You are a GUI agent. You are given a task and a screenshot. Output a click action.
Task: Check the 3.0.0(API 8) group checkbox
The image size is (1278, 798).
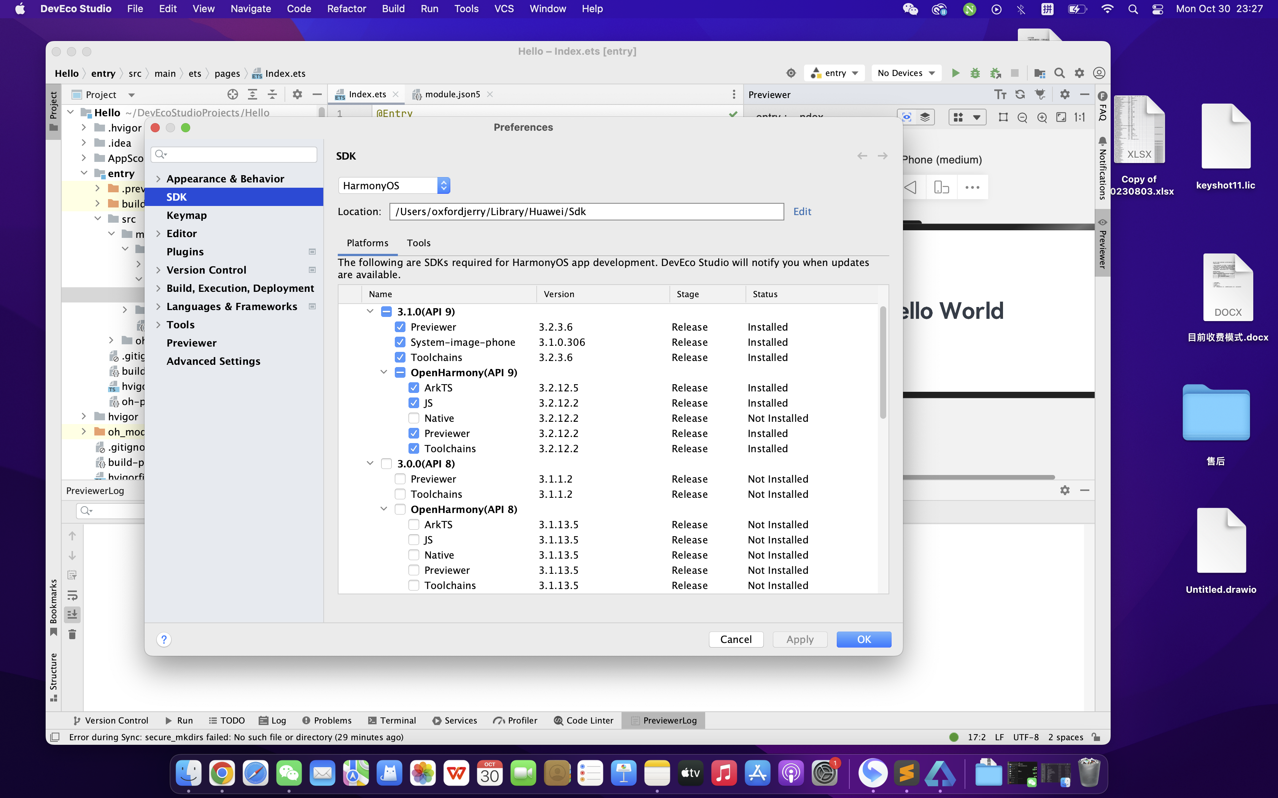click(x=386, y=463)
